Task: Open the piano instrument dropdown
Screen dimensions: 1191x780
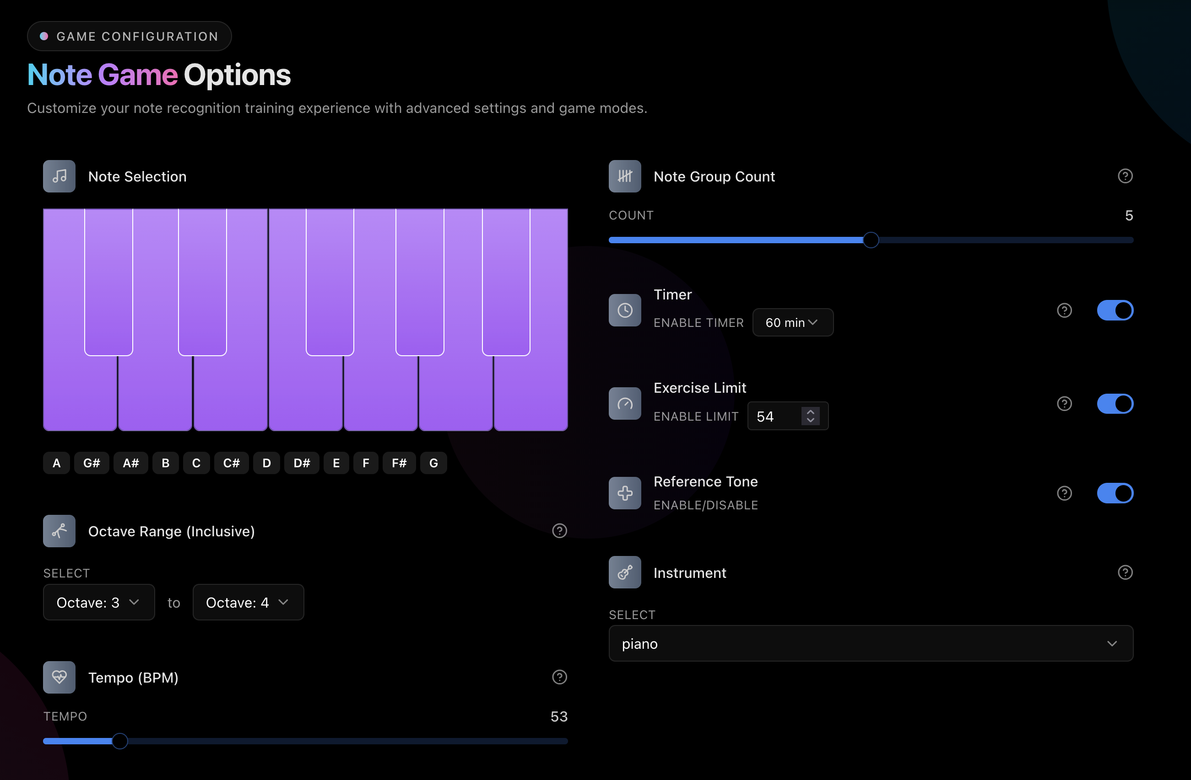Action: click(x=870, y=643)
